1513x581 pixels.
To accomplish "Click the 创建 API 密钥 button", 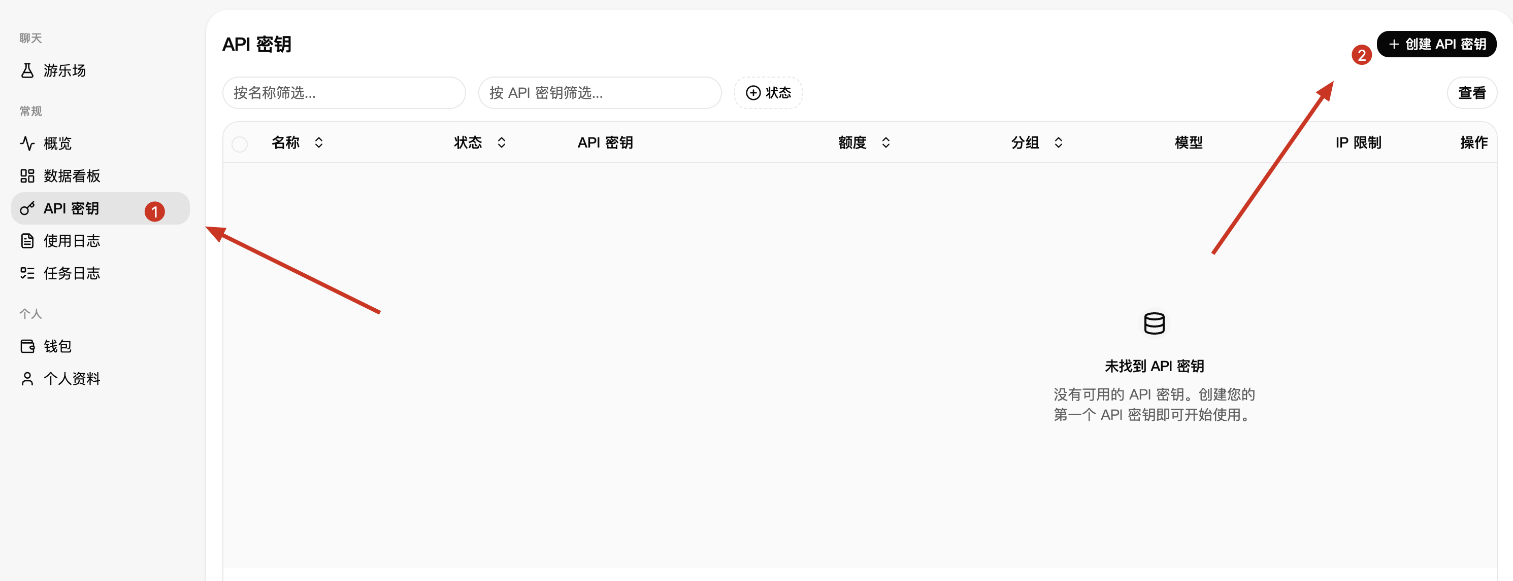I will [x=1436, y=45].
